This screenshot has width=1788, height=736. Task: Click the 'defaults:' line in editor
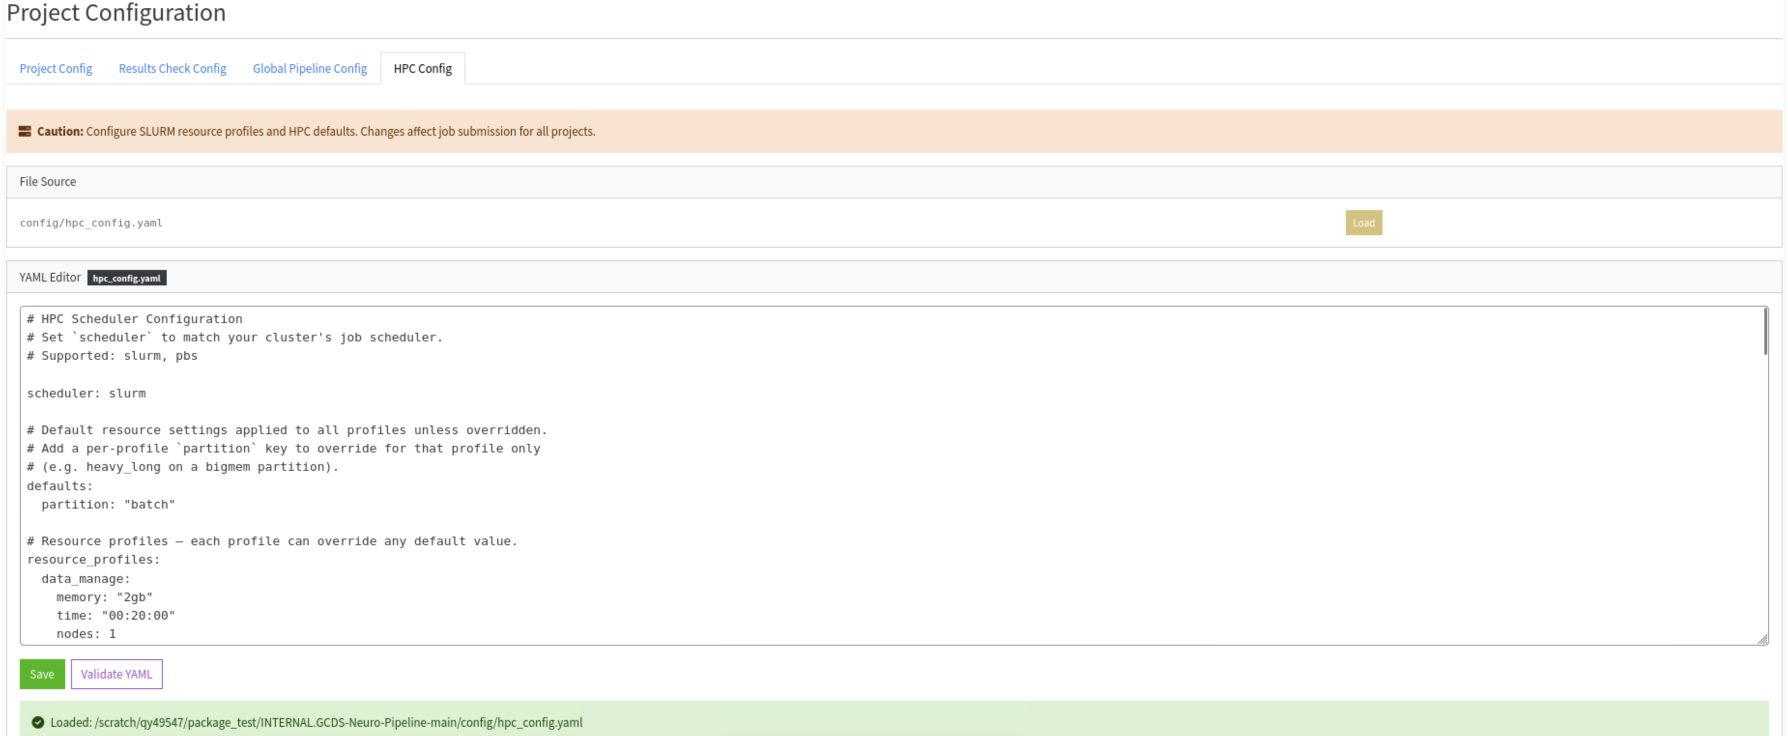60,486
